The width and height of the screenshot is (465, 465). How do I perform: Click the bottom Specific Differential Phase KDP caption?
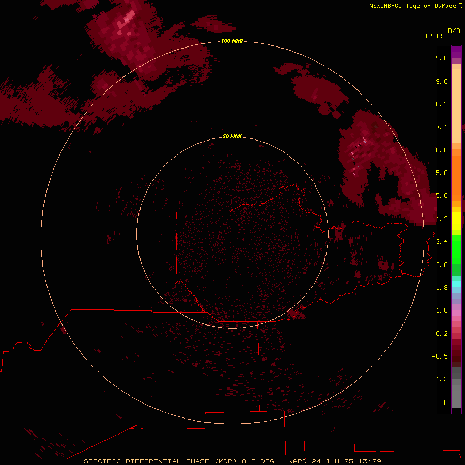(x=233, y=461)
